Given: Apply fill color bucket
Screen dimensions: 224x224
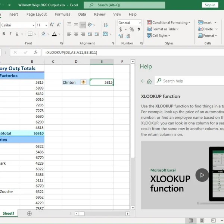Looking at the screenshot, I should [43, 34].
